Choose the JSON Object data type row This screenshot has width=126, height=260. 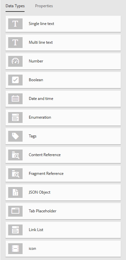tap(63, 192)
